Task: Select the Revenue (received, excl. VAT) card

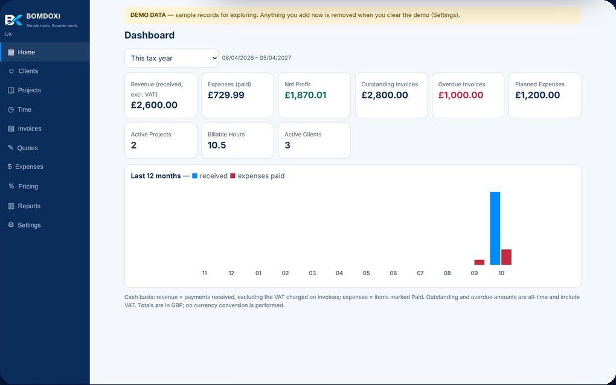Action: tap(161, 95)
